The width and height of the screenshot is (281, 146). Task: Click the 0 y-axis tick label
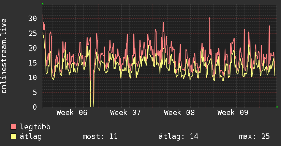[35, 107]
